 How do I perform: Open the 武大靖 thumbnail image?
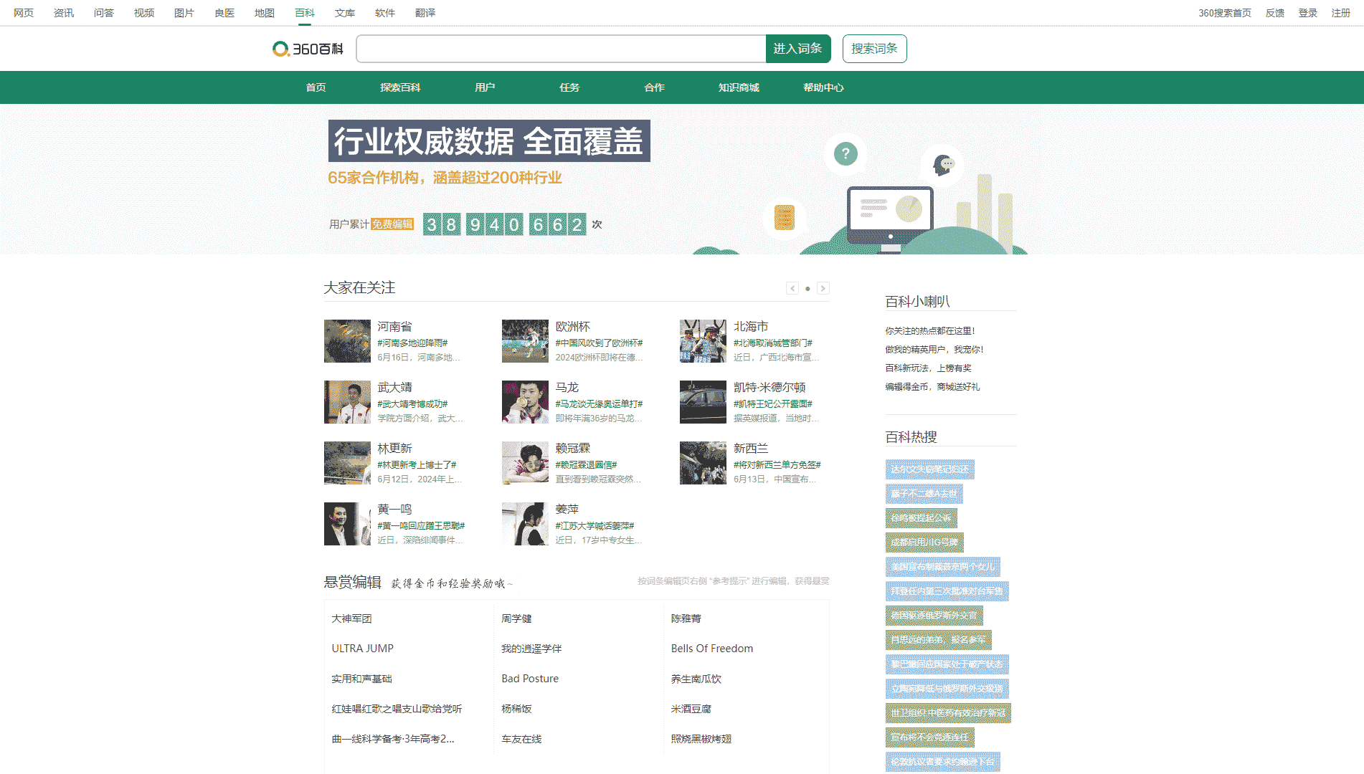click(347, 402)
